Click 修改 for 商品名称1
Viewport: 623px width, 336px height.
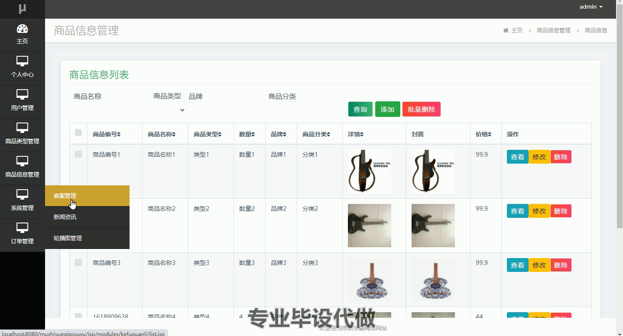coord(539,157)
